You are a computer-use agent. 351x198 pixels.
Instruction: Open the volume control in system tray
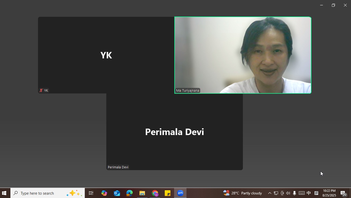click(x=288, y=193)
